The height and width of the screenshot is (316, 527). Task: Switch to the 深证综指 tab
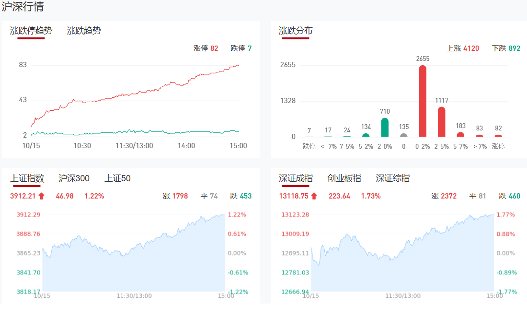pos(392,178)
